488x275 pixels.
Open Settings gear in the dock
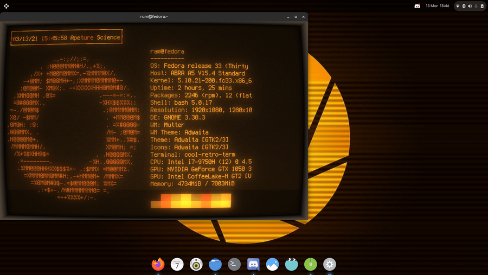(x=329, y=264)
